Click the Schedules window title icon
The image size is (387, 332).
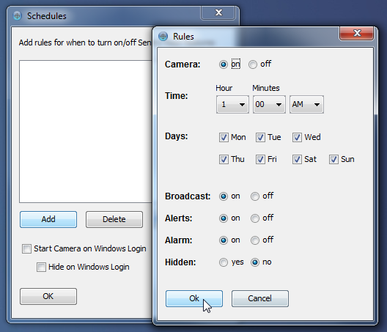click(x=18, y=16)
